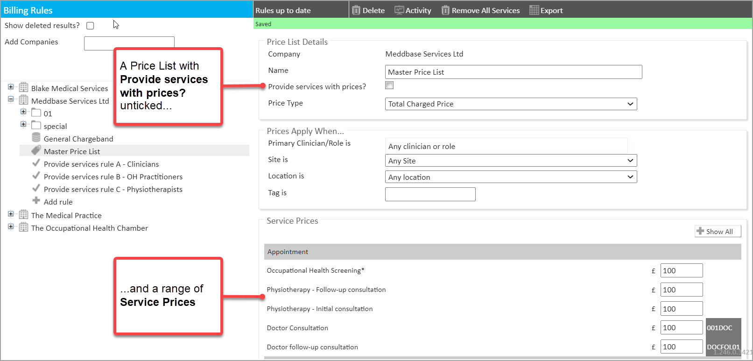Expand The Medical Practice tree node
The width and height of the screenshot is (753, 361).
[x=11, y=214]
